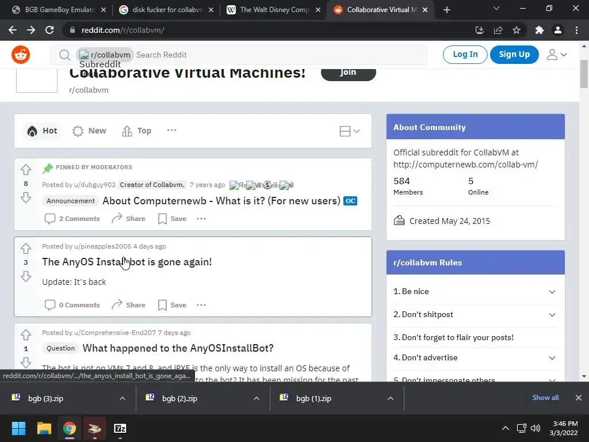Image resolution: width=589 pixels, height=442 pixels.
Task: Downvote the AnyOS Install bot is gone post
Action: click(25, 276)
